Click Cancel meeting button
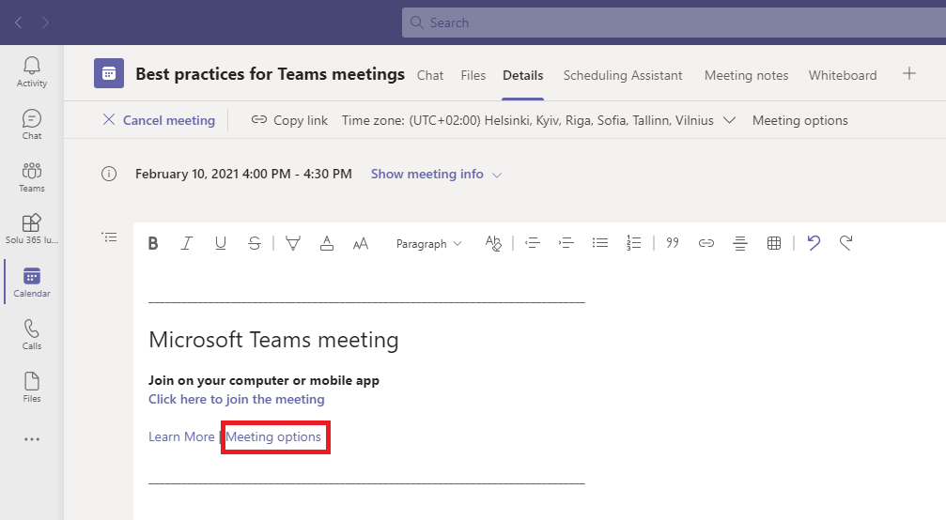Viewport: 946px width, 520px height. 159,120
